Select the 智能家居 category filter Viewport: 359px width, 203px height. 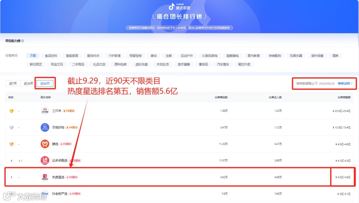[72, 55]
